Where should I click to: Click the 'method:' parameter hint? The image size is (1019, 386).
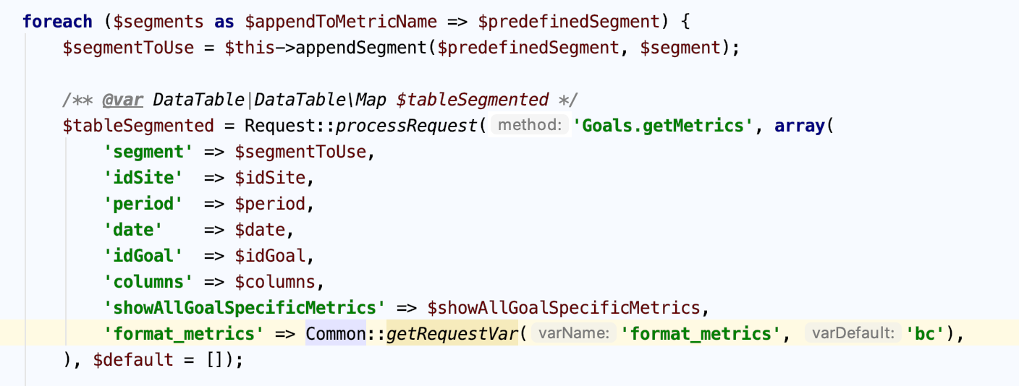pos(528,126)
